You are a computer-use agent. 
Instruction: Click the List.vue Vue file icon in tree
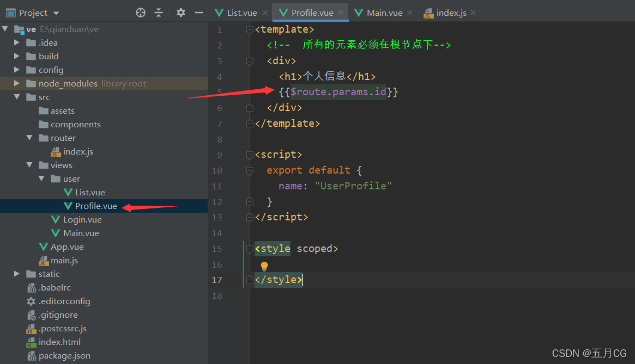coord(68,193)
